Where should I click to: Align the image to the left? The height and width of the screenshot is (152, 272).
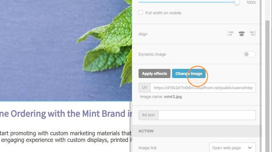point(231,33)
